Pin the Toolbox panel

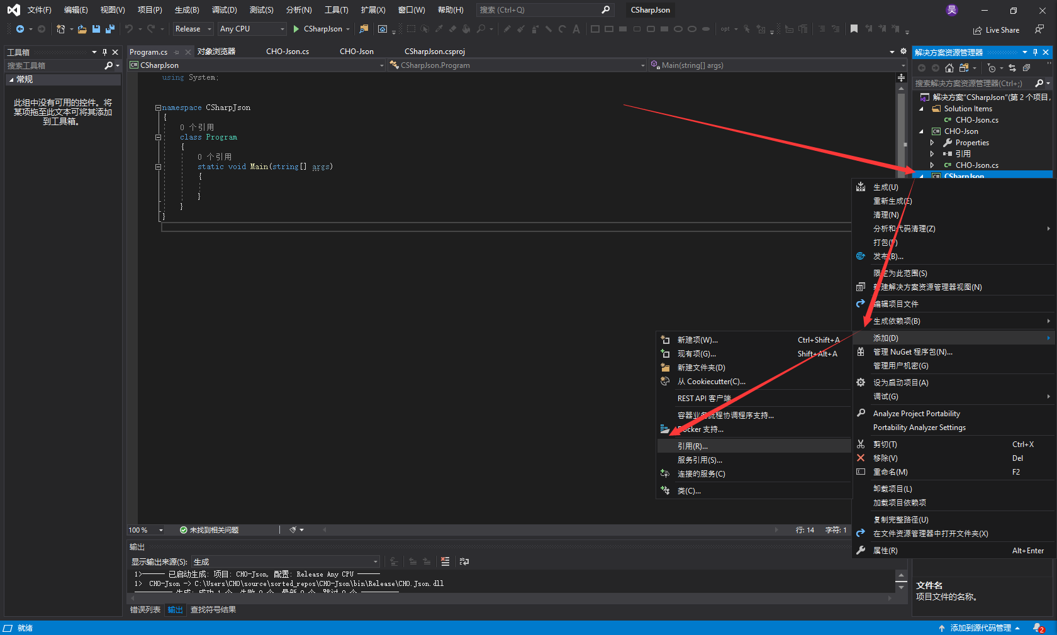104,52
